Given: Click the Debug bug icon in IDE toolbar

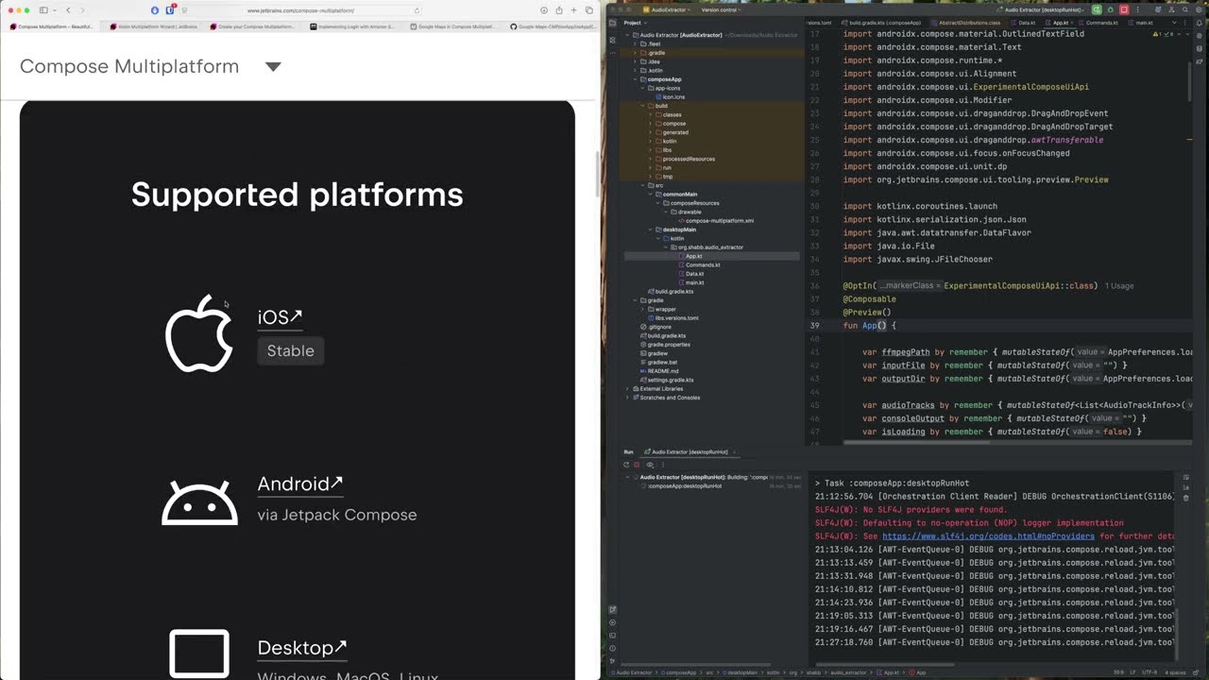Looking at the screenshot, I should coord(1110,9).
